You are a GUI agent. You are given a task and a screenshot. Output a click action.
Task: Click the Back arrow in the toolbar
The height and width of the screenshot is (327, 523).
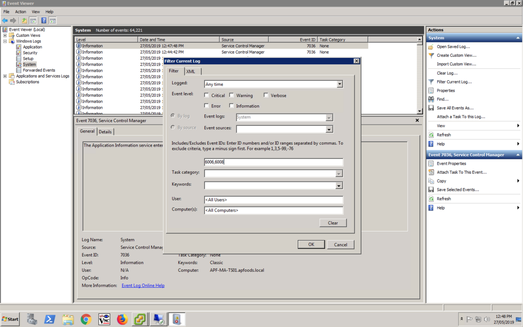(x=5, y=20)
